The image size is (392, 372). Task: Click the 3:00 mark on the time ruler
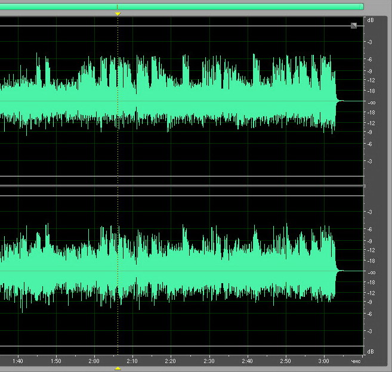click(324, 361)
